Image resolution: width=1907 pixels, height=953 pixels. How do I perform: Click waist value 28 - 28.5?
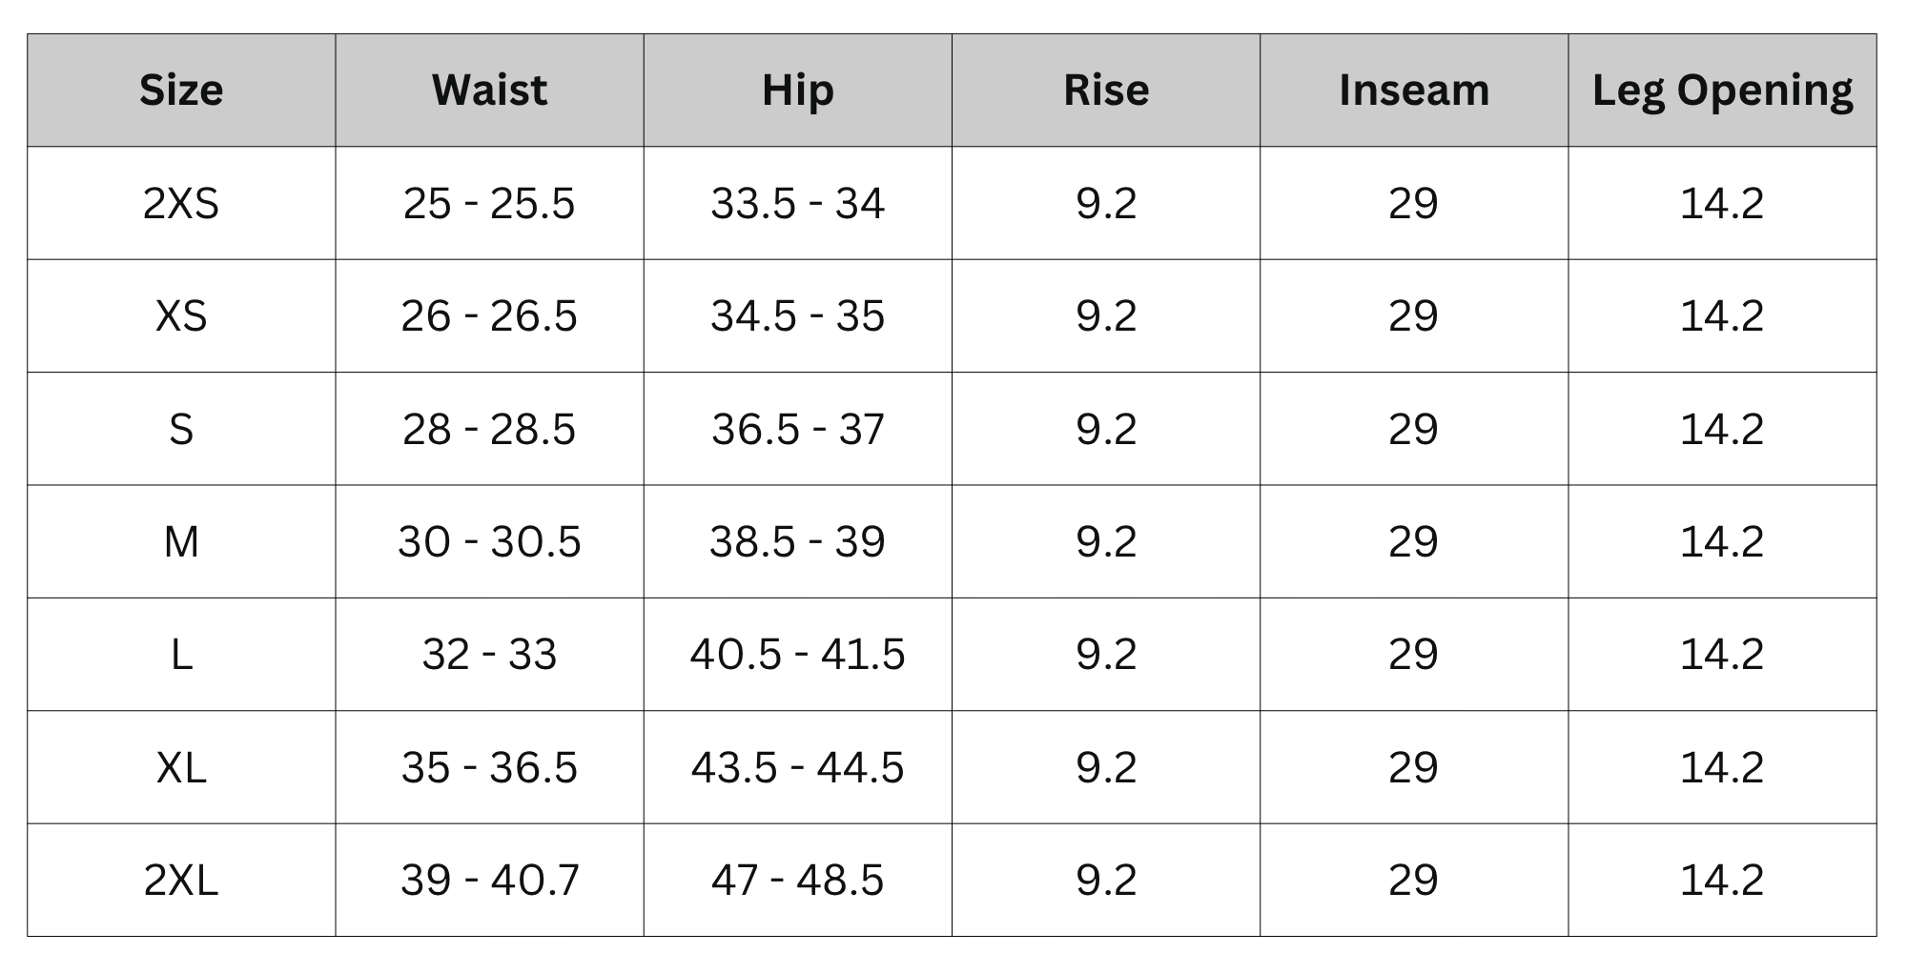point(489,429)
